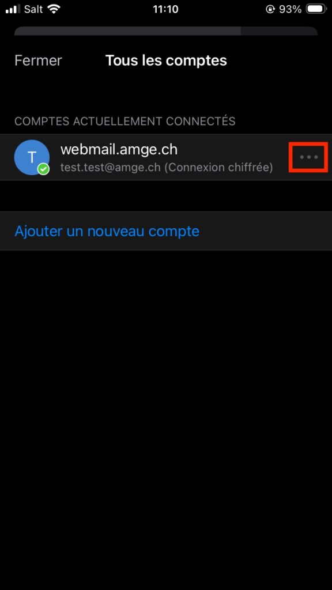Close the sheet with Fermer
Viewport: 332px width, 590px height.
tap(38, 60)
